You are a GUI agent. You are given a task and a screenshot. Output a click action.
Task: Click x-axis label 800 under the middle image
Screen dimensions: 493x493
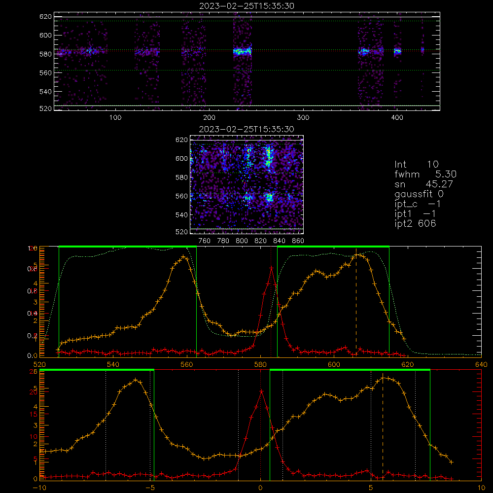(x=242, y=241)
